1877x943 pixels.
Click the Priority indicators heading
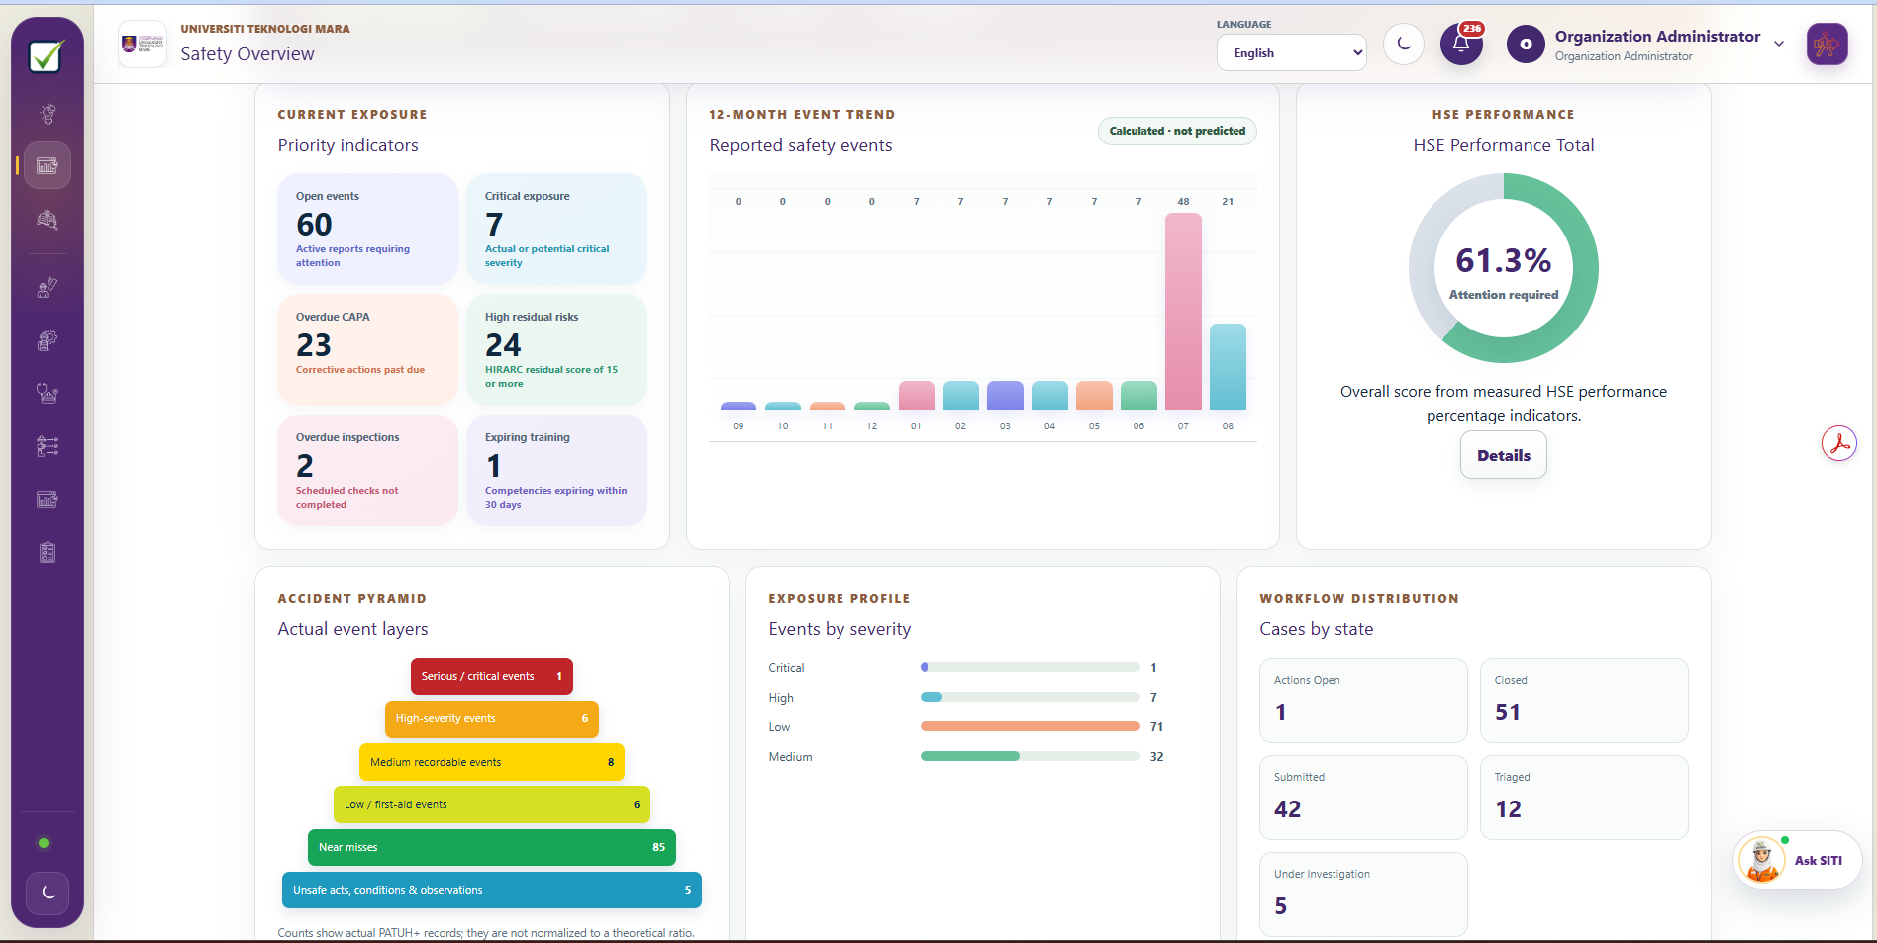347,145
